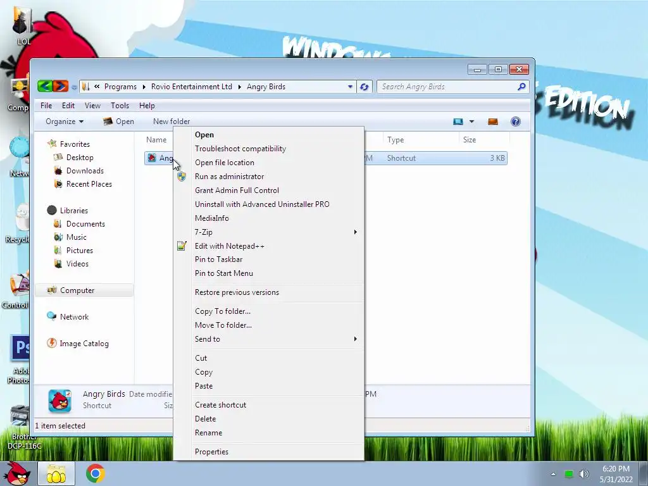Click the Run as administrator shield icon
648x486 pixels.
(x=182, y=177)
